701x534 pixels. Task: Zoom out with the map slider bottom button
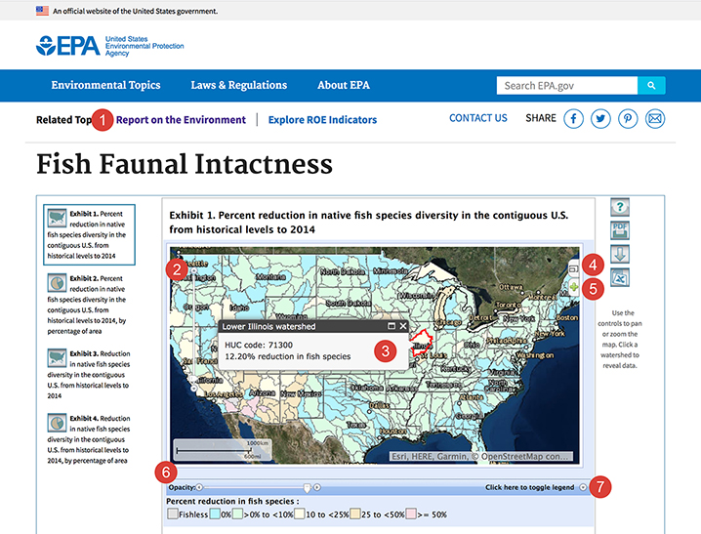point(194,389)
